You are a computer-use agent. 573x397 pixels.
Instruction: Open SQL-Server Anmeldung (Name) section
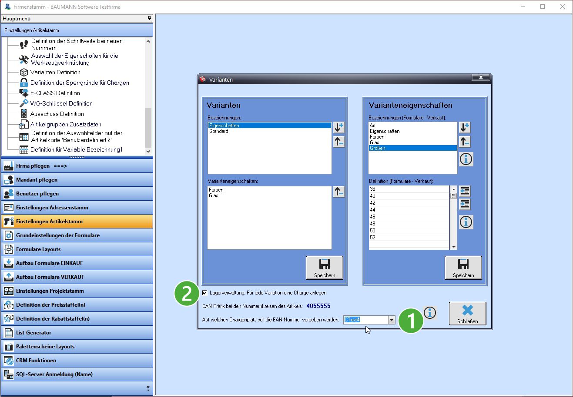77,374
